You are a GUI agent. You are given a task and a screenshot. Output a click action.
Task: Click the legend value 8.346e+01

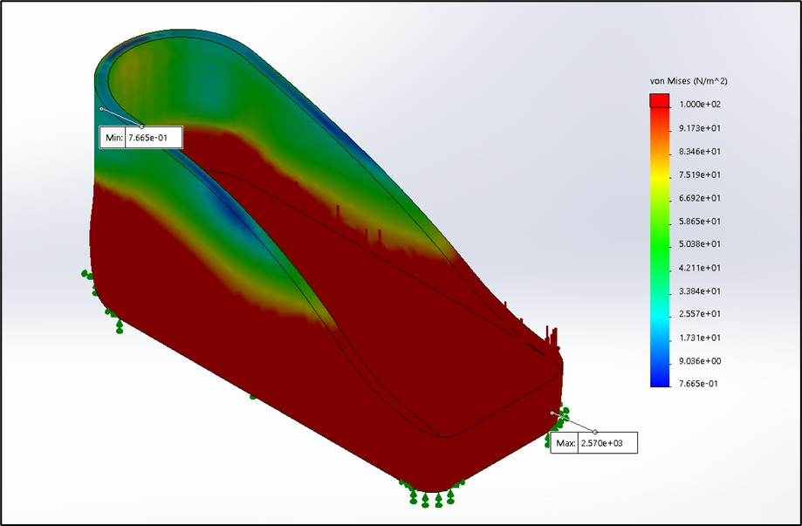coord(700,151)
